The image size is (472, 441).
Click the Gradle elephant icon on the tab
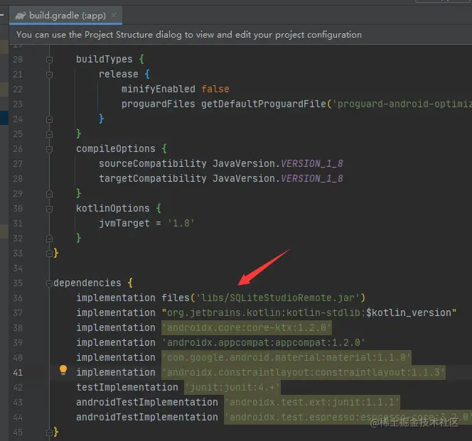(21, 16)
